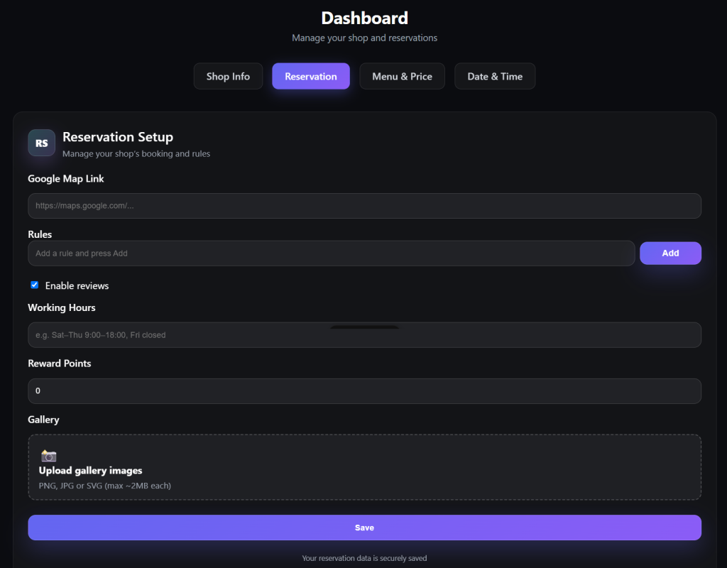Click the PNG, JPG or SVG hint text

pyautogui.click(x=104, y=486)
